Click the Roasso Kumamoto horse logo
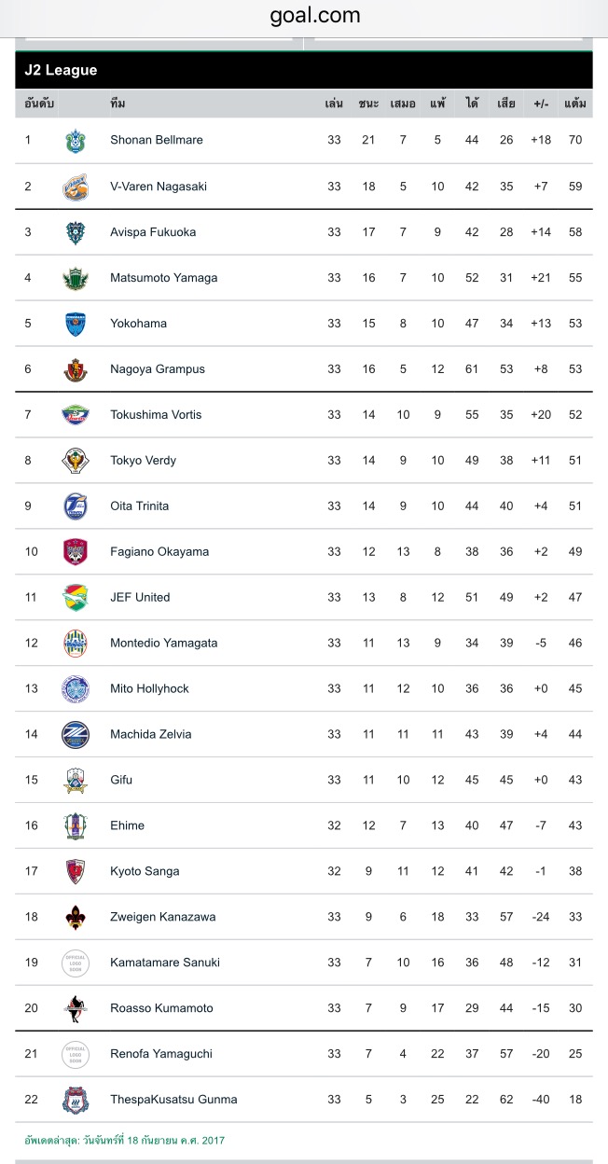Viewport: 608px width, 1164px height. click(75, 1009)
